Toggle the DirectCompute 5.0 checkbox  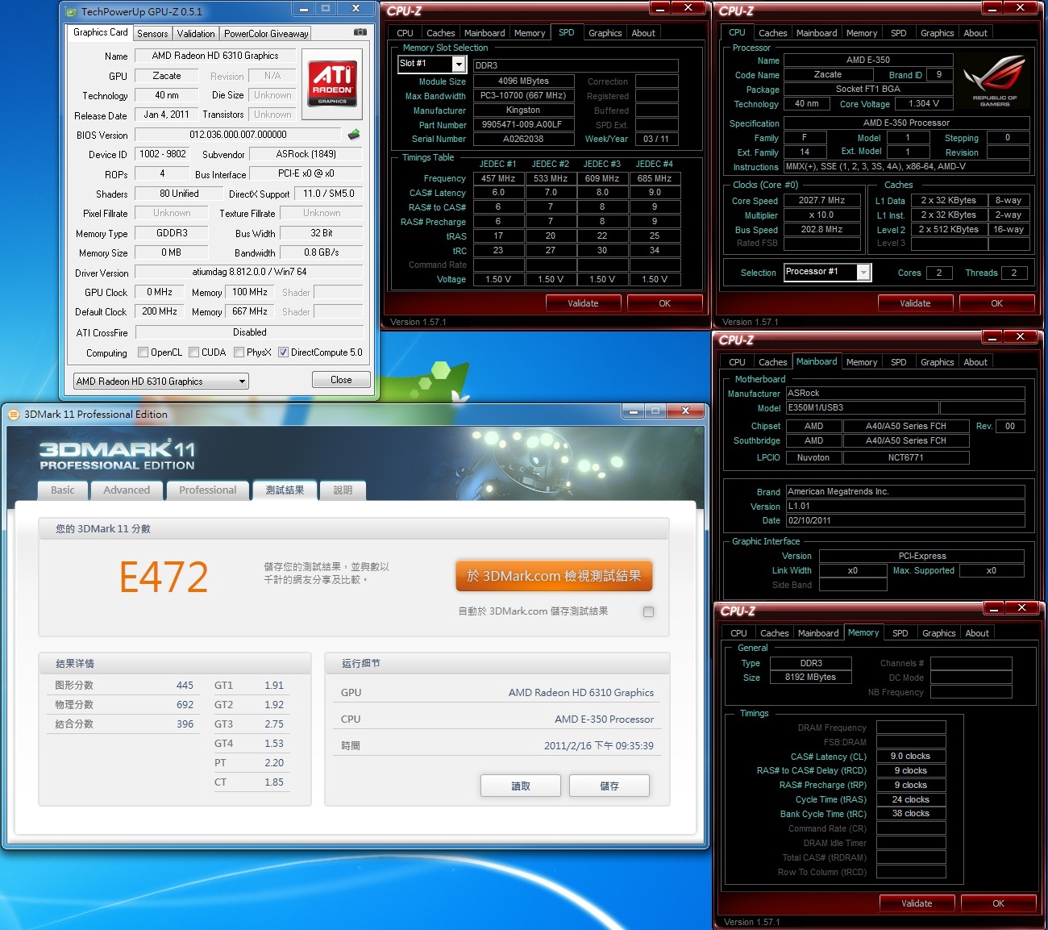[284, 352]
